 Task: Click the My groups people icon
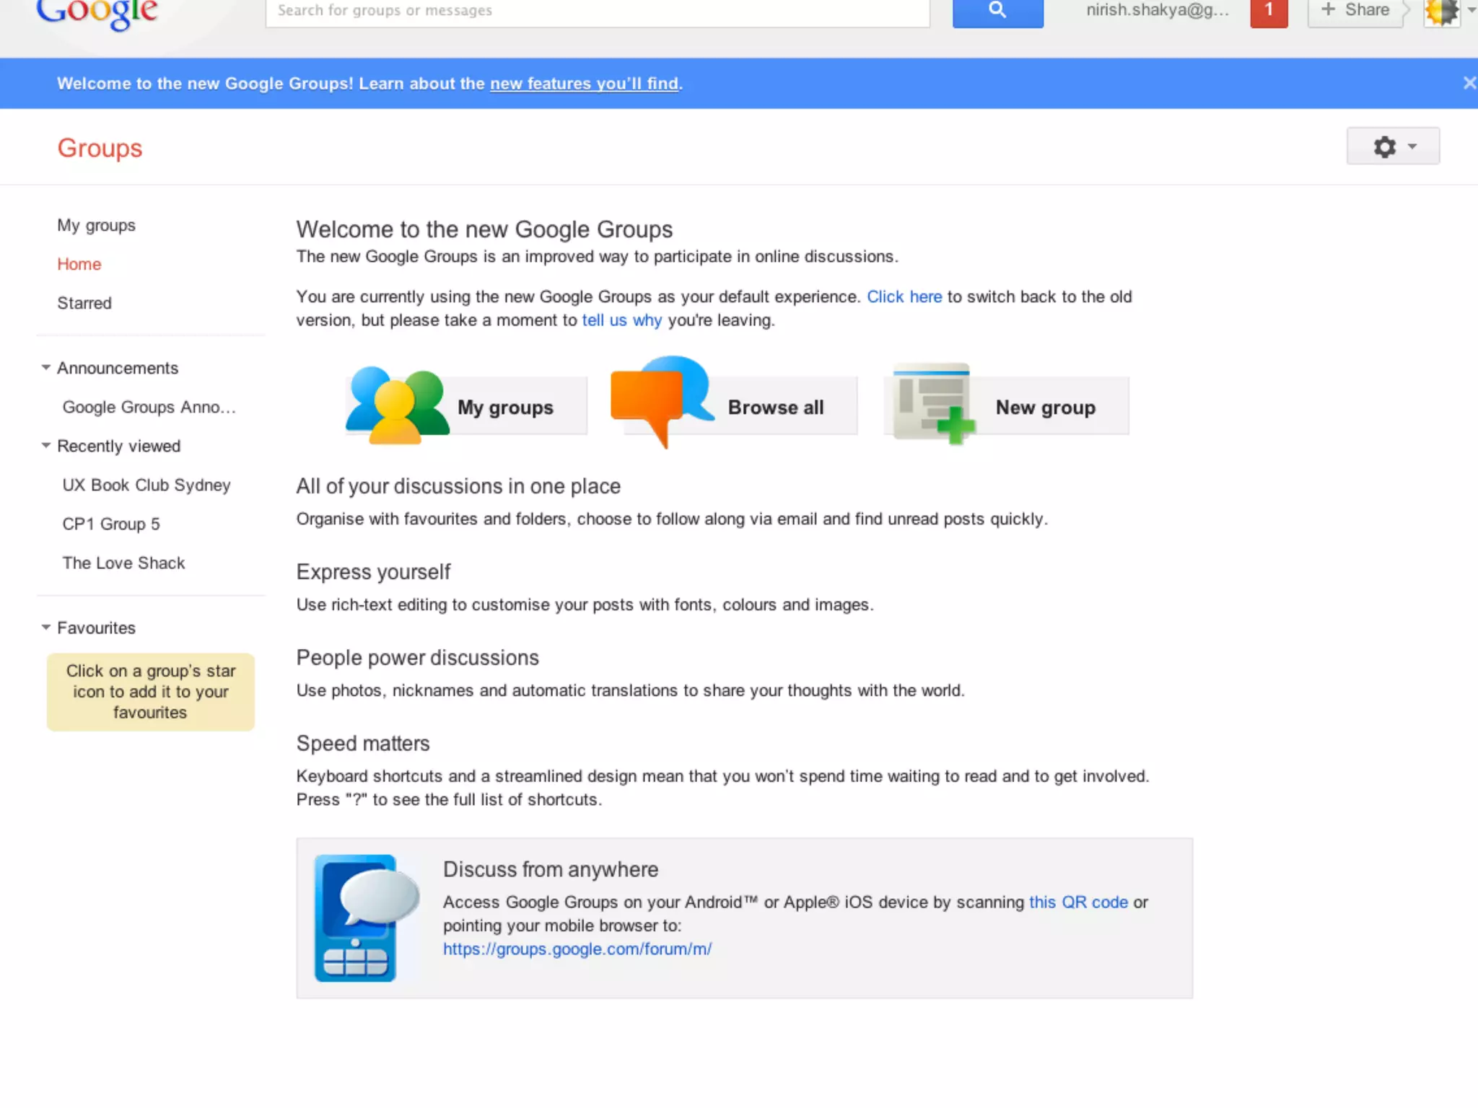tap(398, 405)
